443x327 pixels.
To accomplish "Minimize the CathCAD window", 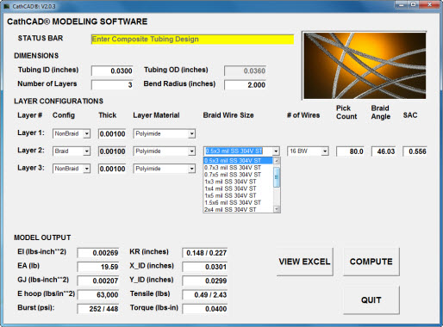I will pyautogui.click(x=402, y=4).
